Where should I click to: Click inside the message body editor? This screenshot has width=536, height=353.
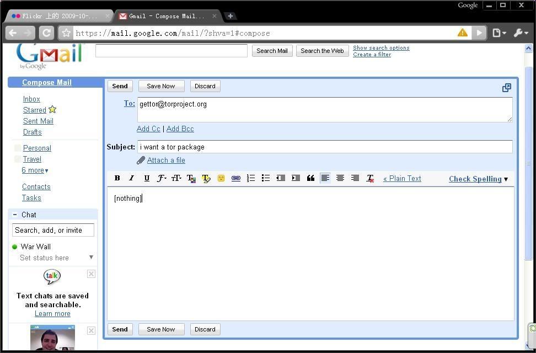pos(310,254)
